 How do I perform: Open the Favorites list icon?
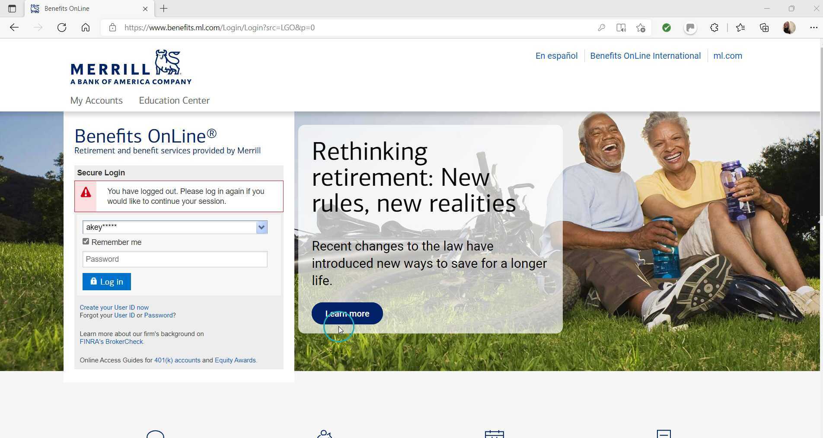[x=740, y=27]
